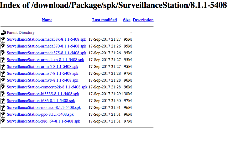Screen dimensions: 241x154
Task: Download SurveillanceStation-ppc-8.1.1-5408.spk file
Action: [x=40, y=114]
